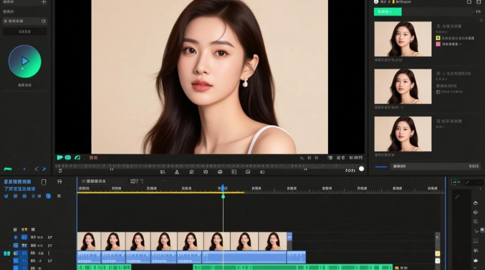Image resolution: width=485 pixels, height=270 pixels.
Task: Select the first video clip on the timeline
Action: (x=89, y=241)
